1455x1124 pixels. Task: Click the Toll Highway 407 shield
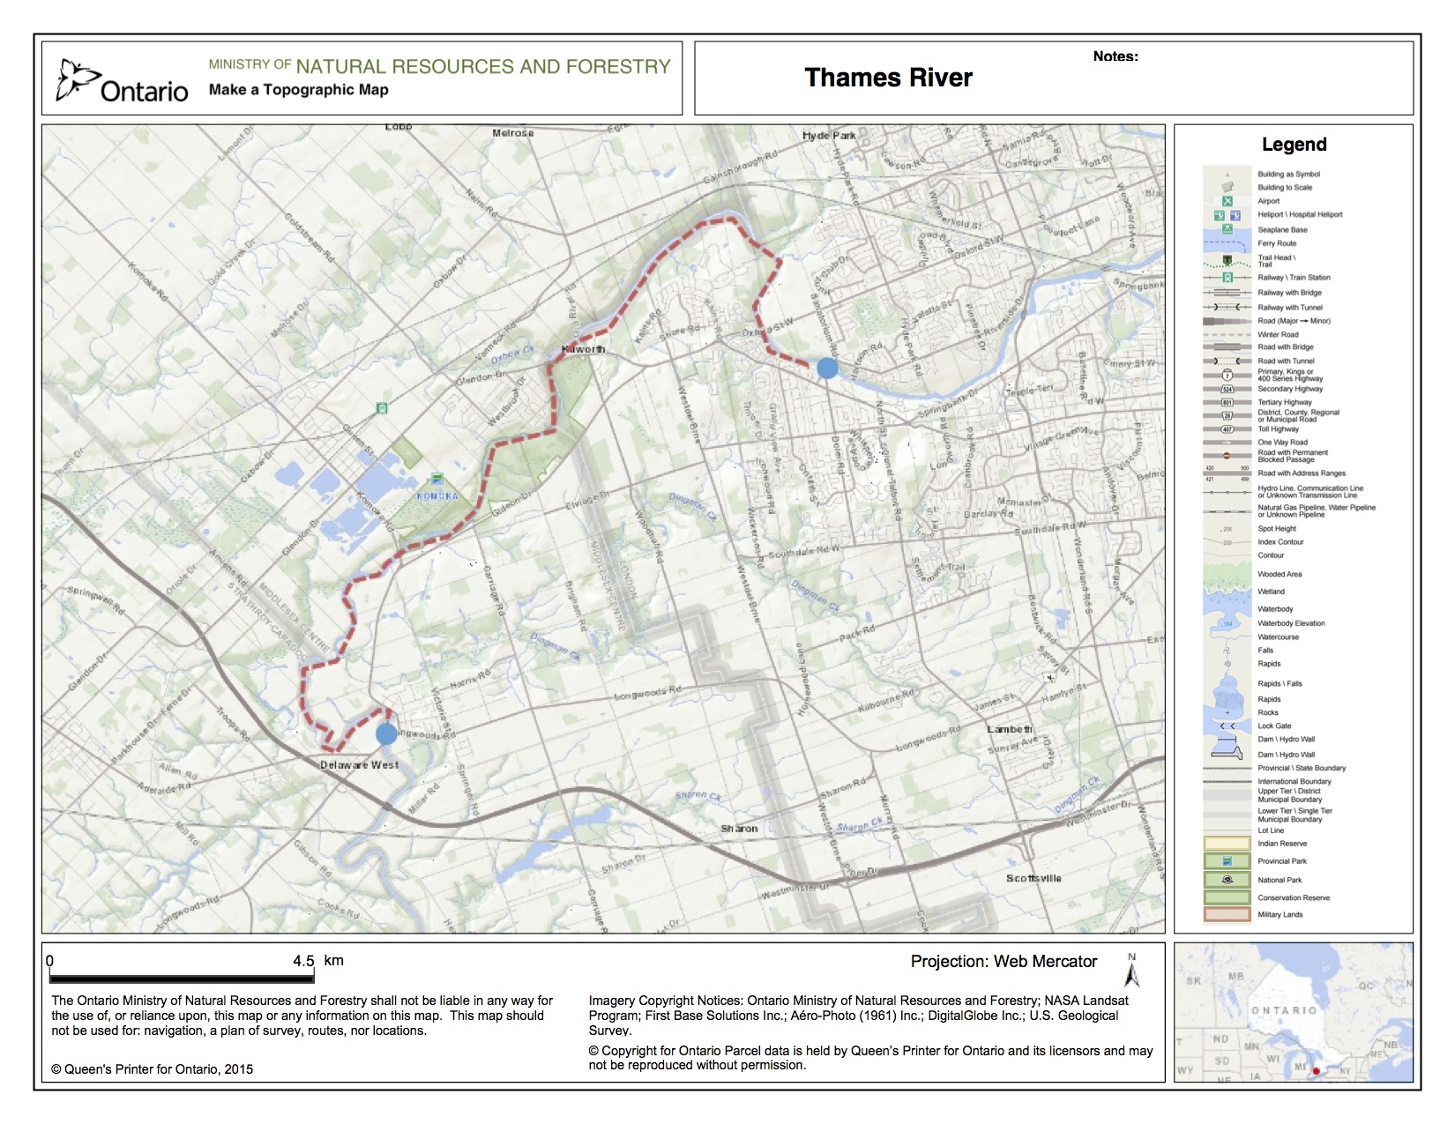pos(1227,429)
